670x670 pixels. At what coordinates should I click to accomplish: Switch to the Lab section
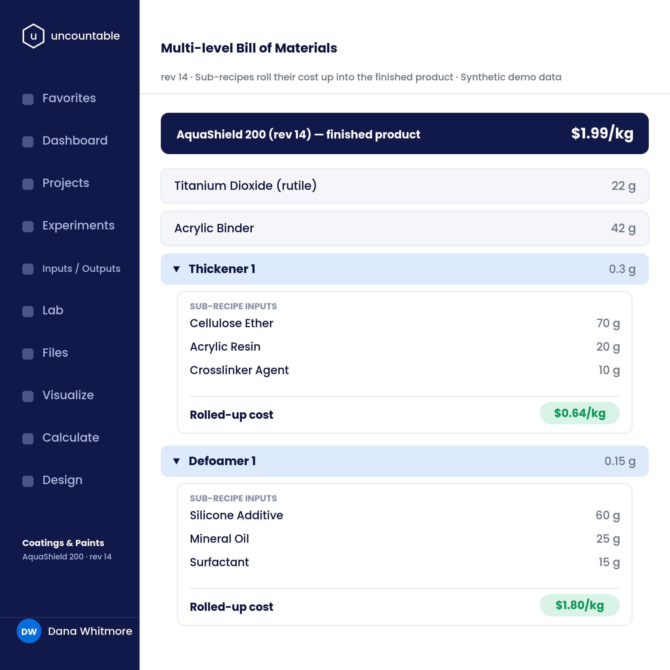pos(53,310)
